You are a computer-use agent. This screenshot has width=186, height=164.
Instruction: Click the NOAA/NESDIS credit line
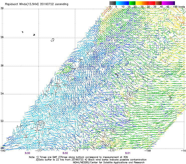click(109, 162)
